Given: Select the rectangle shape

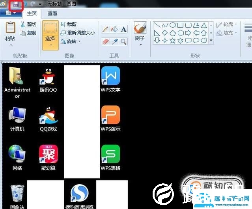Looking at the screenshot, I should coord(180,25).
